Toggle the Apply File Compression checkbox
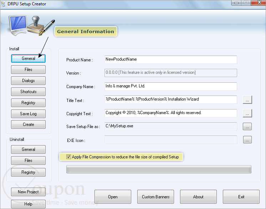The height and width of the screenshot is (209, 266). [68, 157]
